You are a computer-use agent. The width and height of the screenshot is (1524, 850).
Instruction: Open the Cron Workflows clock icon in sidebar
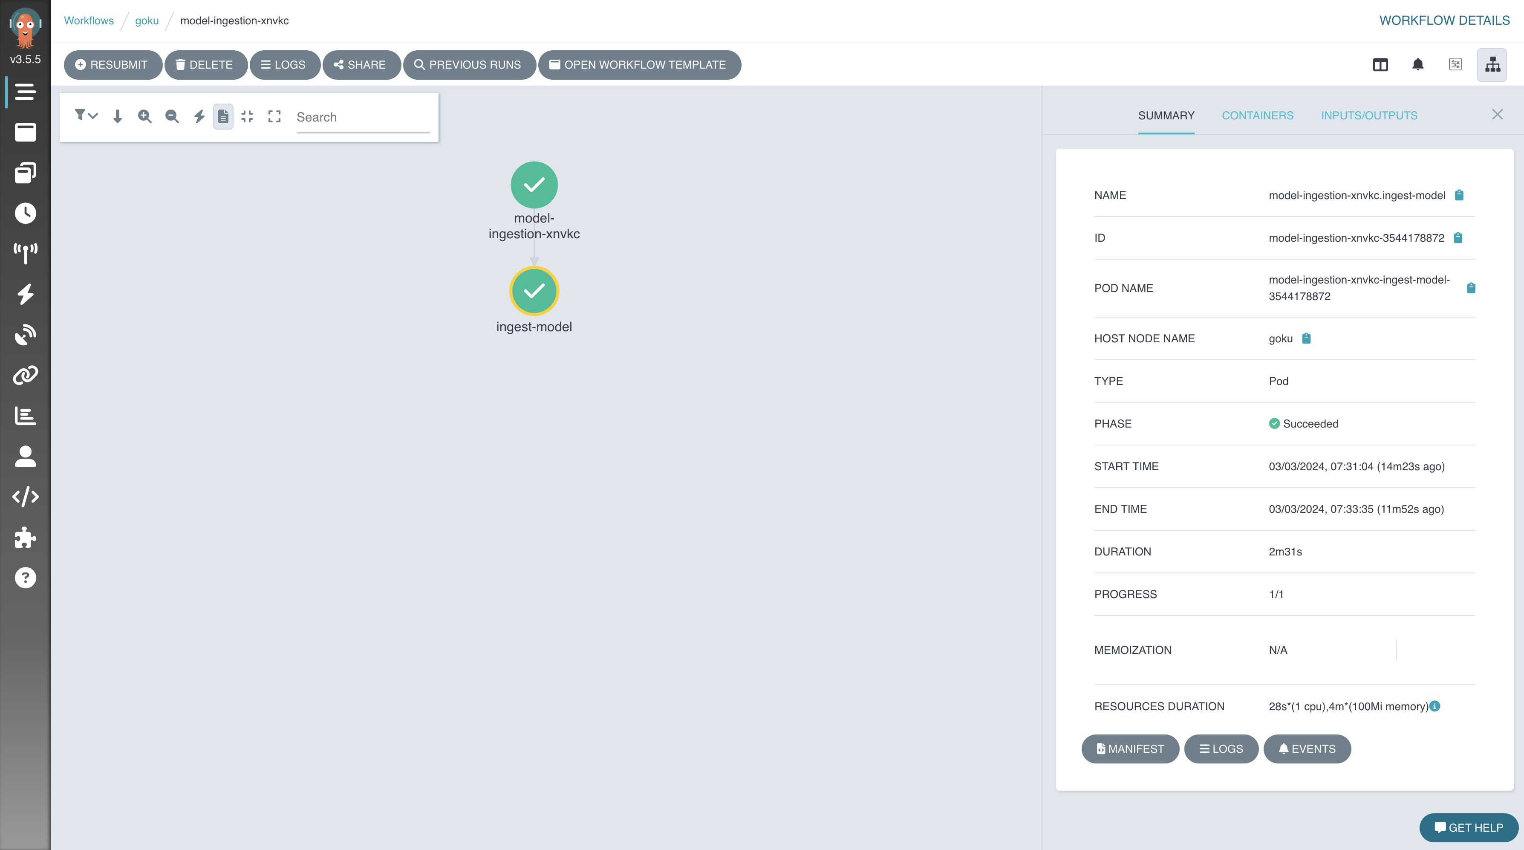coord(26,213)
